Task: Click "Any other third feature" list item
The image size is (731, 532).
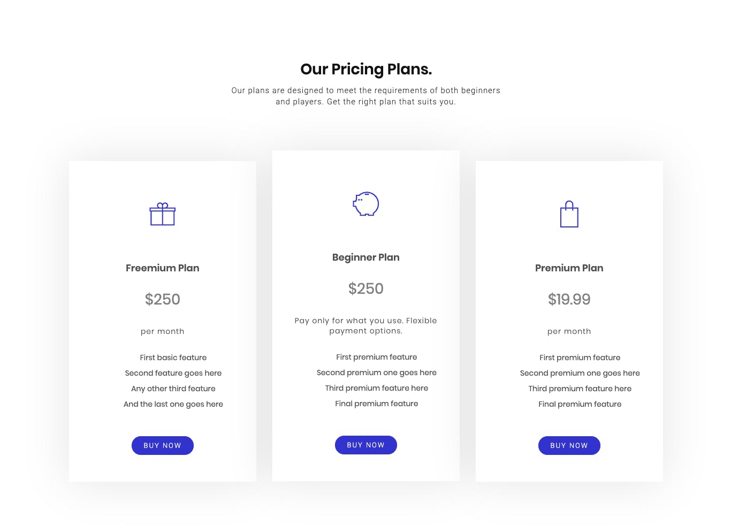Action: pos(173,389)
